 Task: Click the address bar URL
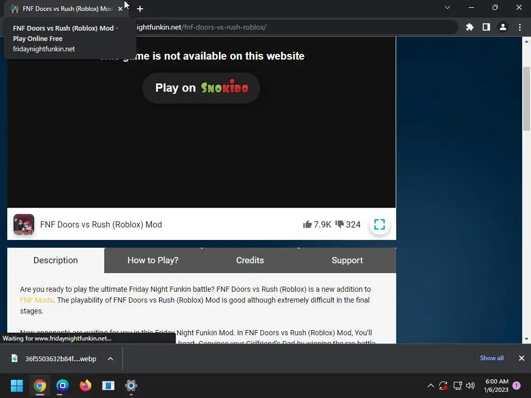pyautogui.click(x=201, y=27)
